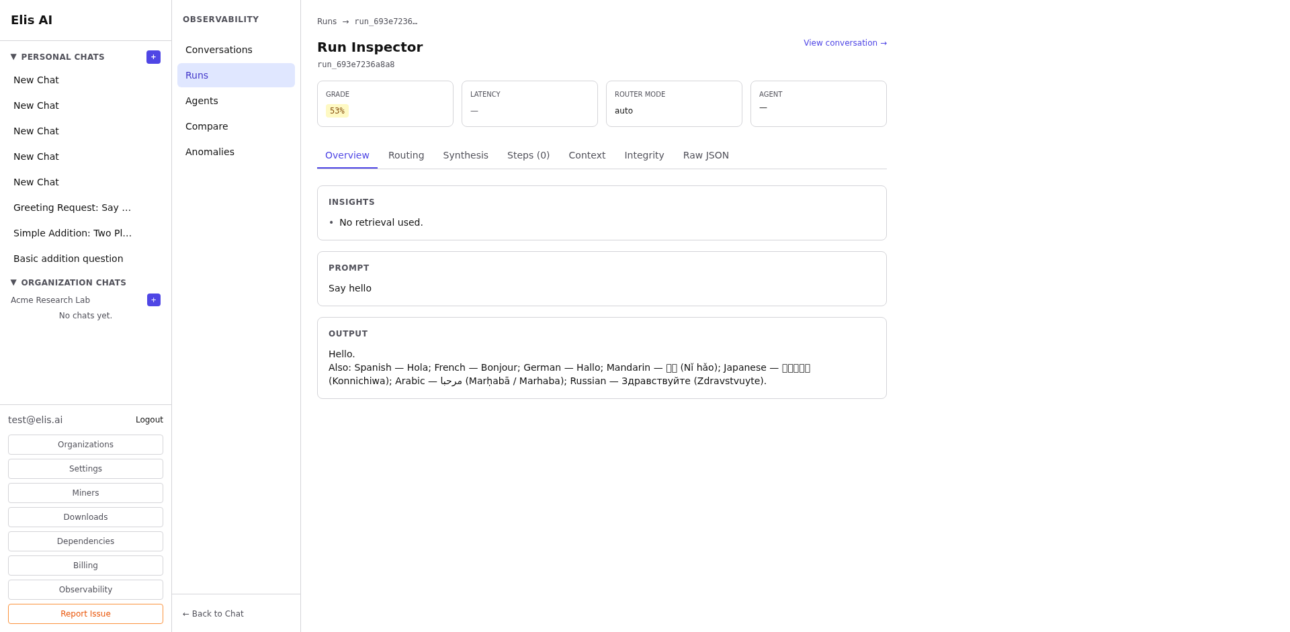The height and width of the screenshot is (632, 1290).
Task: Switch to the Routing tab
Action: (x=406, y=155)
